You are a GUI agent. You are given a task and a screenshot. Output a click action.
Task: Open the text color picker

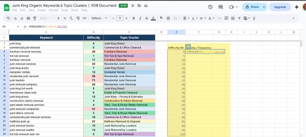[153, 18]
